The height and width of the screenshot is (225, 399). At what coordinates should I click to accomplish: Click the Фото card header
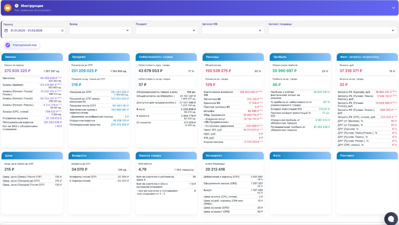pos(300,156)
